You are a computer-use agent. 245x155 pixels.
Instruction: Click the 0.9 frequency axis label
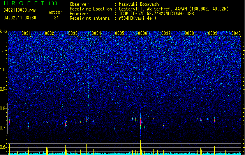tap(4, 89)
